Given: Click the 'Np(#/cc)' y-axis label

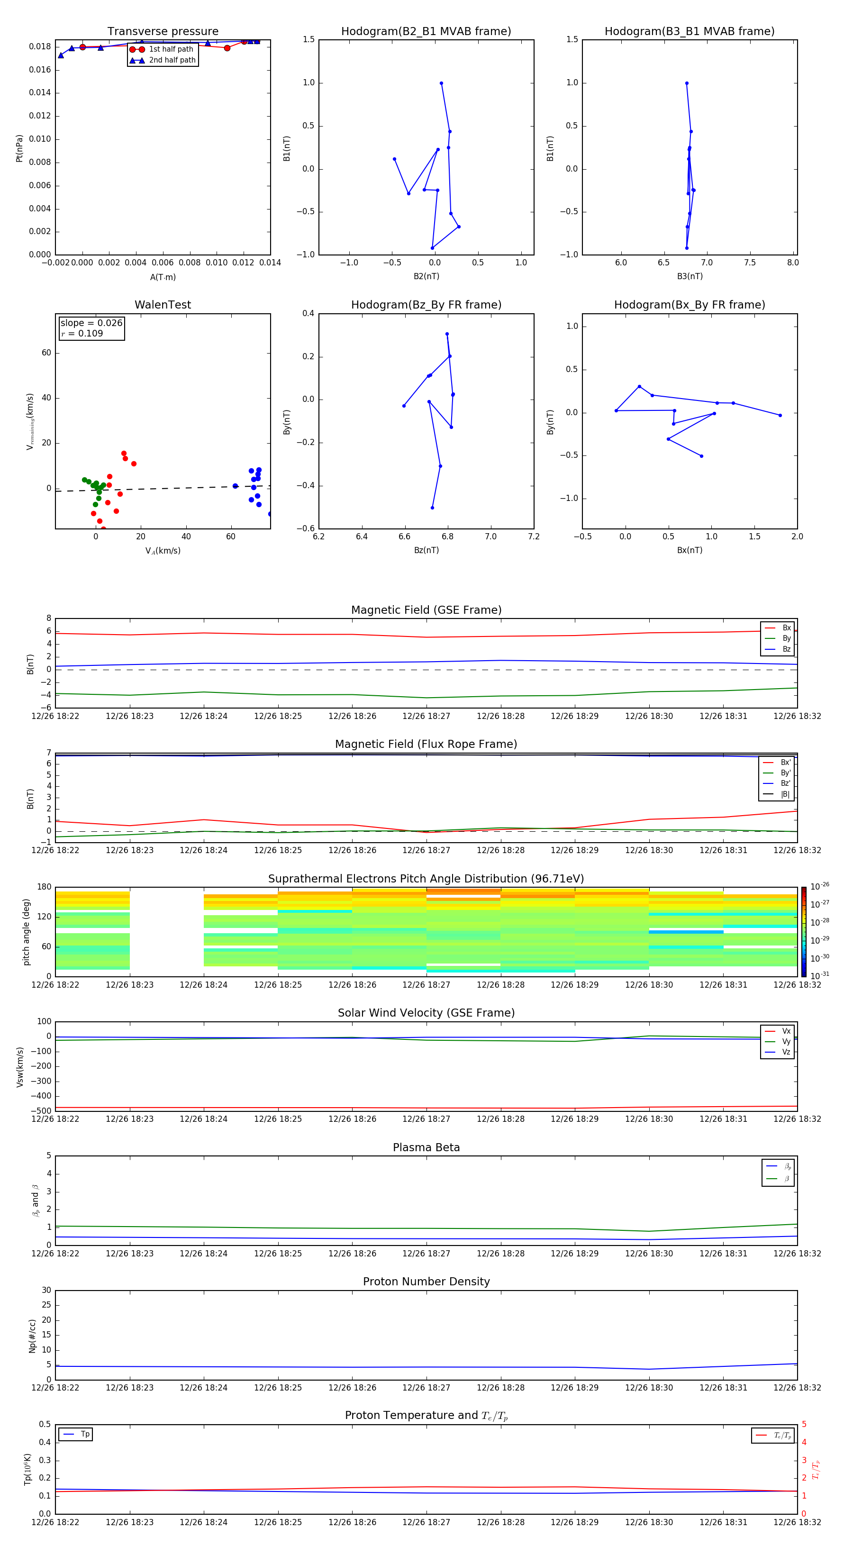Looking at the screenshot, I should pos(32,1335).
